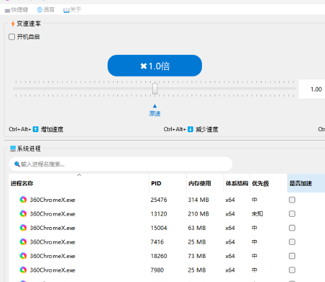Click the blue triangle above 原速
Image resolution: width=325 pixels, height=282 pixels.
pyautogui.click(x=154, y=106)
